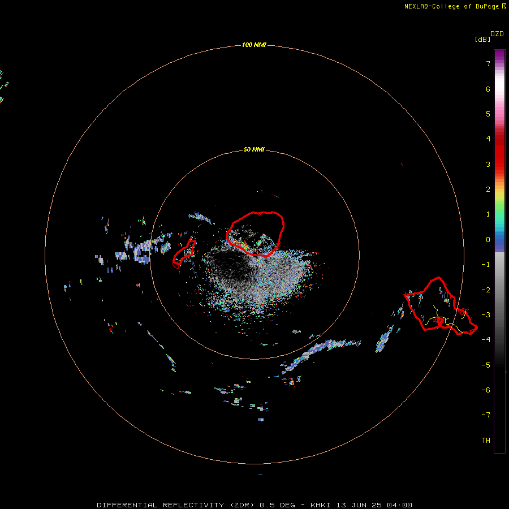Click the product title text at bottom

pos(255,505)
